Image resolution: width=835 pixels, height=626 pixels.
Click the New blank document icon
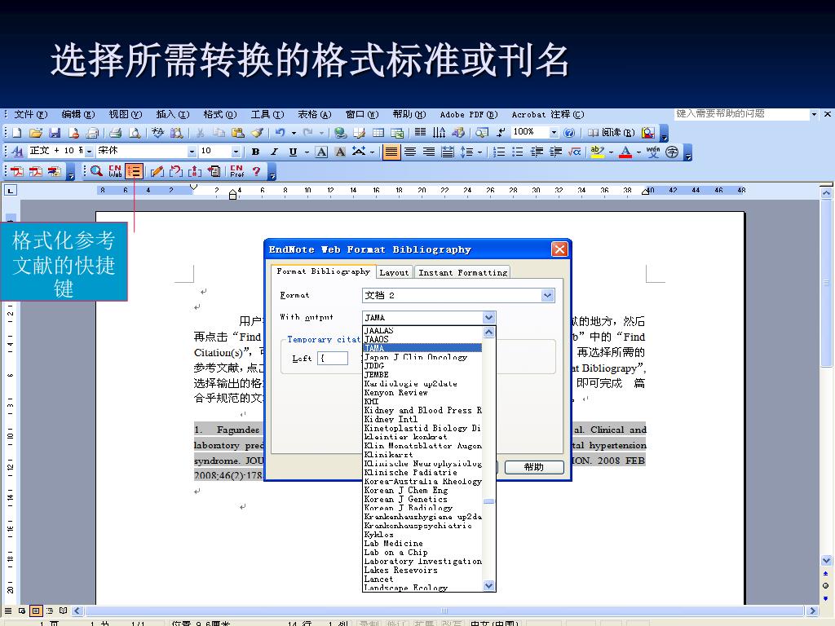pyautogui.click(x=17, y=133)
